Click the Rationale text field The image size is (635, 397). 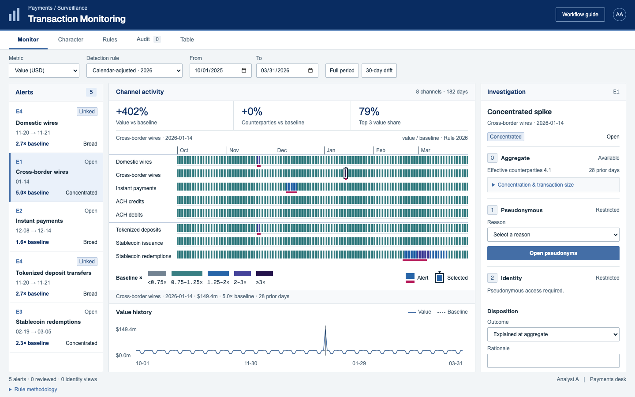[553, 361]
